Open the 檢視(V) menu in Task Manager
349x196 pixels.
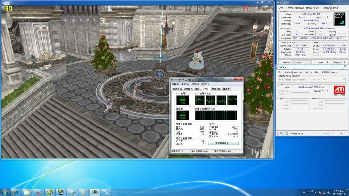pyautogui.click(x=195, y=84)
